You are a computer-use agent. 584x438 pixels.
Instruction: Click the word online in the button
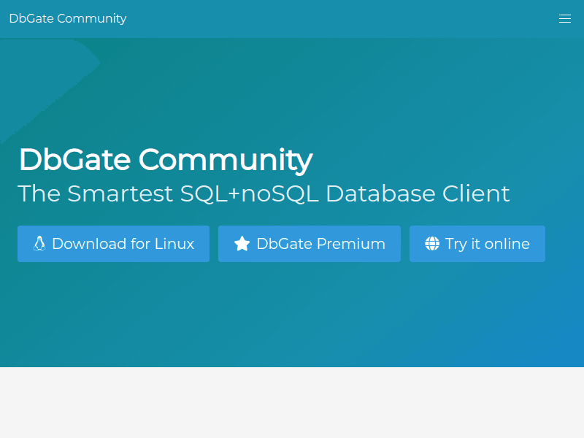507,244
